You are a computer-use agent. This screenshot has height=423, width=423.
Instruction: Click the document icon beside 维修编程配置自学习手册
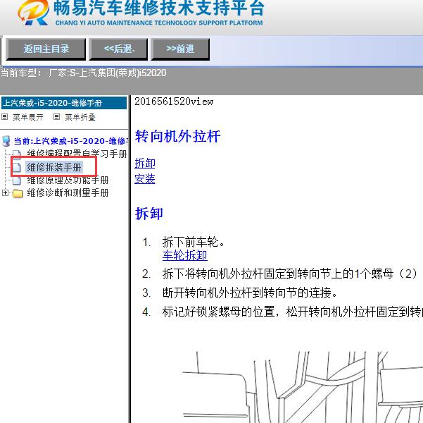[x=17, y=154]
